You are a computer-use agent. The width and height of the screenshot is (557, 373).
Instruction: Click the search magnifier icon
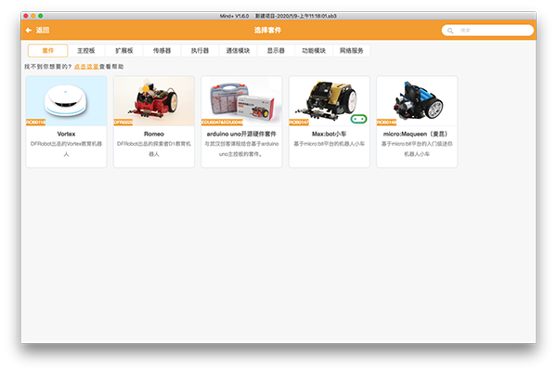click(x=450, y=31)
